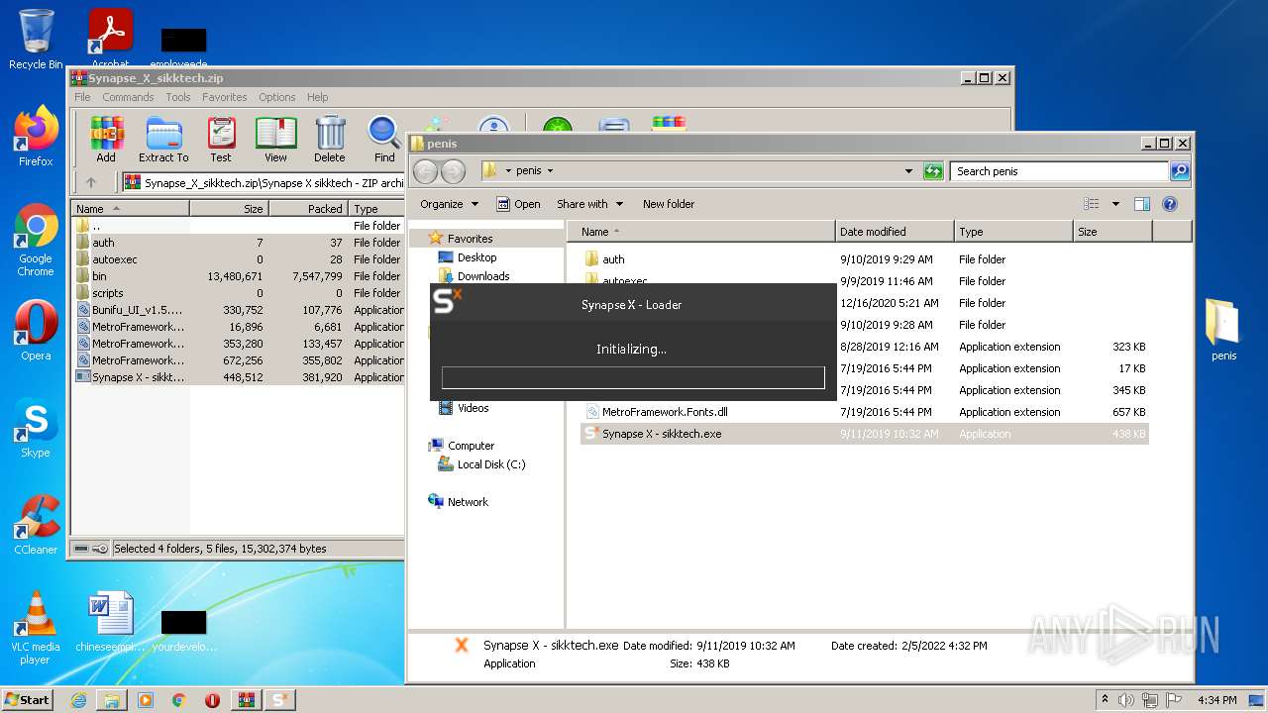Click Explorer refresh button next to address bar
The height and width of the screenshot is (713, 1268).
[x=933, y=171]
